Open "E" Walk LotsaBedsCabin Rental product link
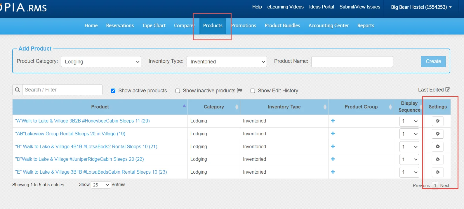This screenshot has height=209, width=464. coord(91,172)
